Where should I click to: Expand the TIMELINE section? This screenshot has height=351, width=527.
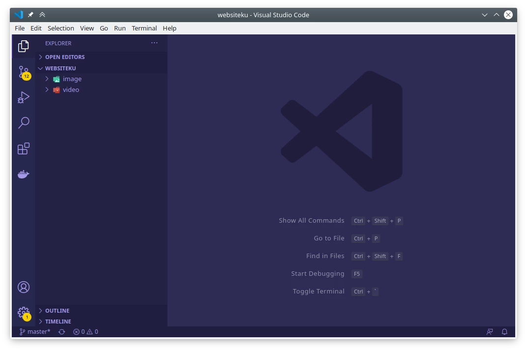coord(58,321)
